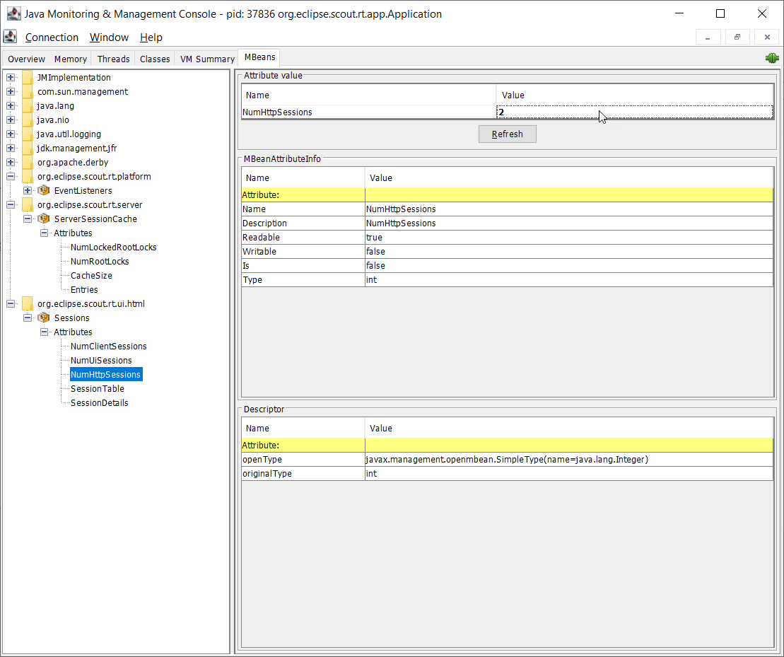The height and width of the screenshot is (657, 784).
Task: Open the Connection menu
Action: [52, 37]
